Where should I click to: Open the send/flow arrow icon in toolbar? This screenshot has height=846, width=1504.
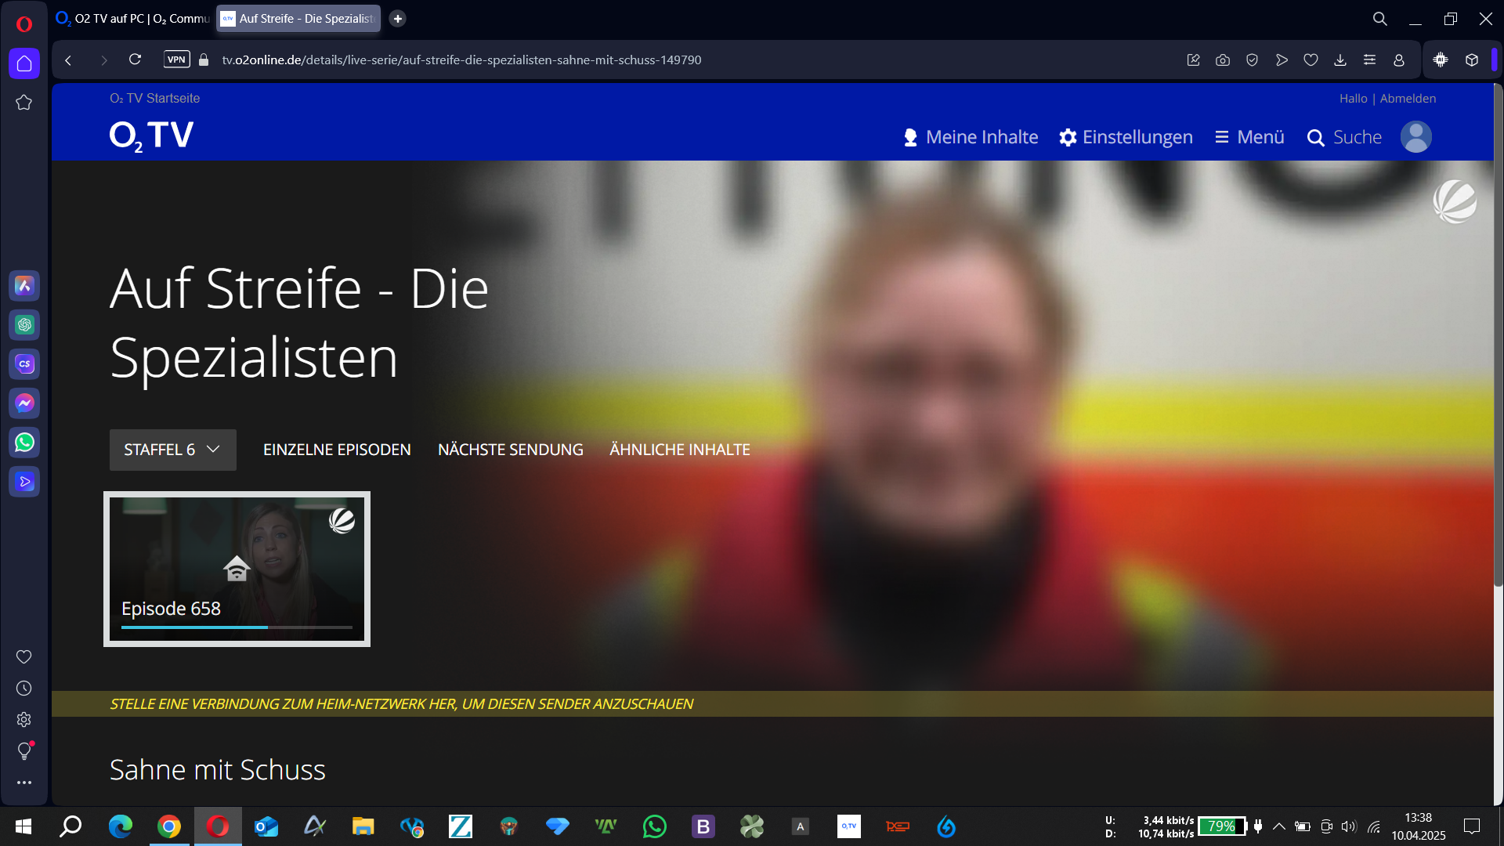tap(1282, 60)
